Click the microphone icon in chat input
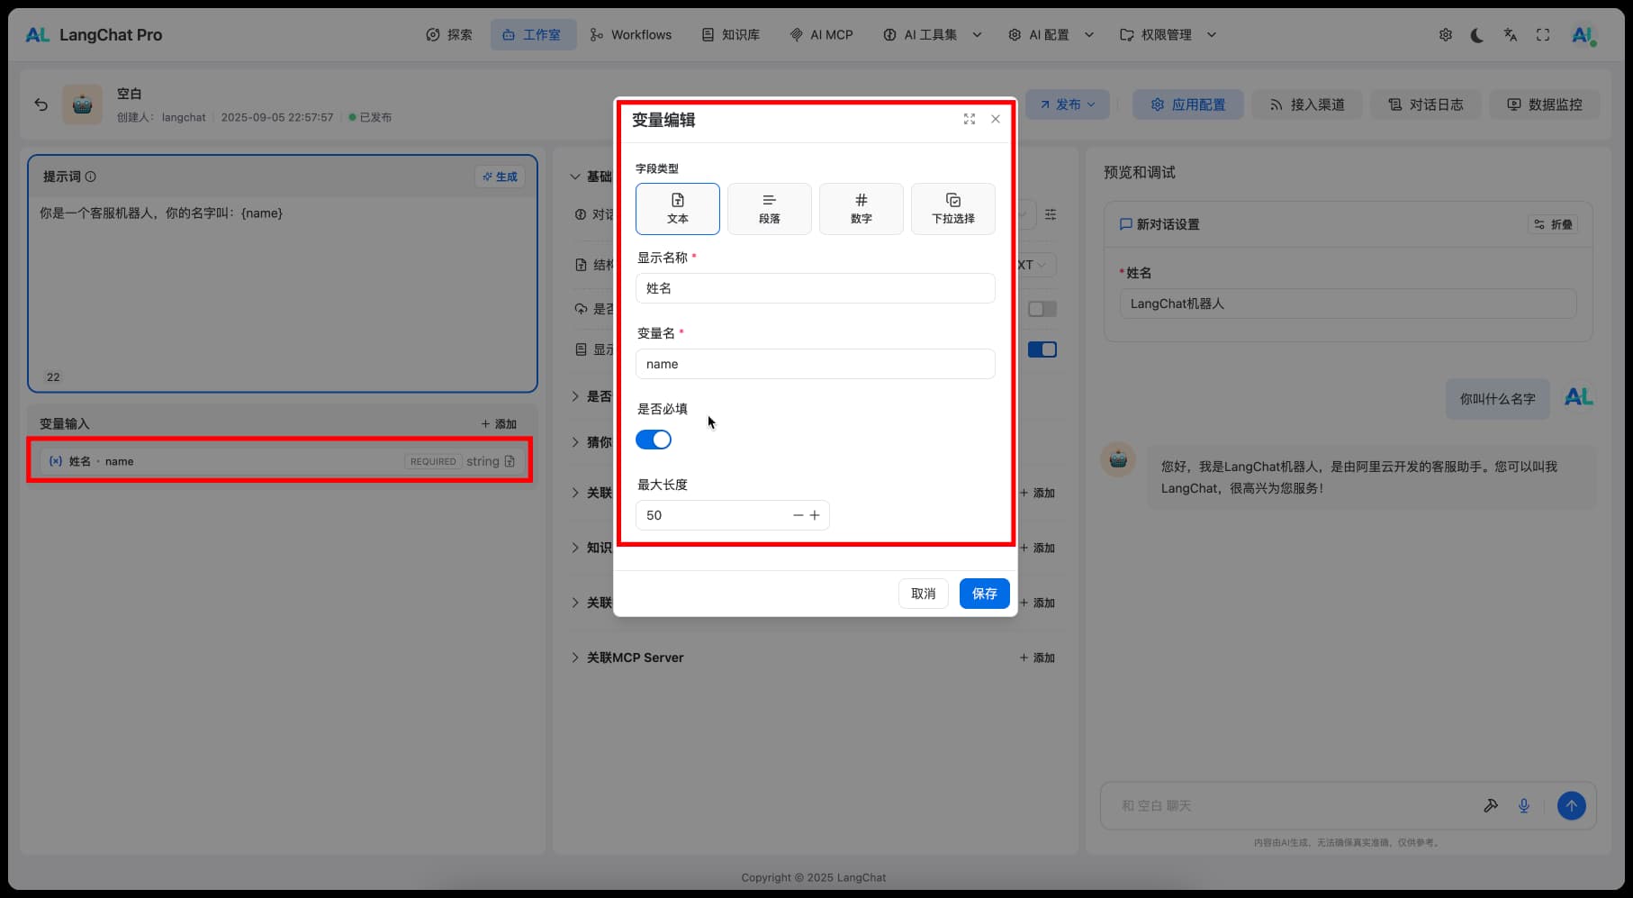The height and width of the screenshot is (898, 1633). [x=1523, y=805]
